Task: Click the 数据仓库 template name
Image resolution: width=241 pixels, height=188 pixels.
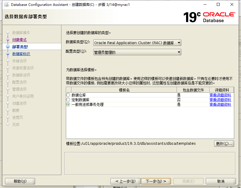Action: point(79,95)
